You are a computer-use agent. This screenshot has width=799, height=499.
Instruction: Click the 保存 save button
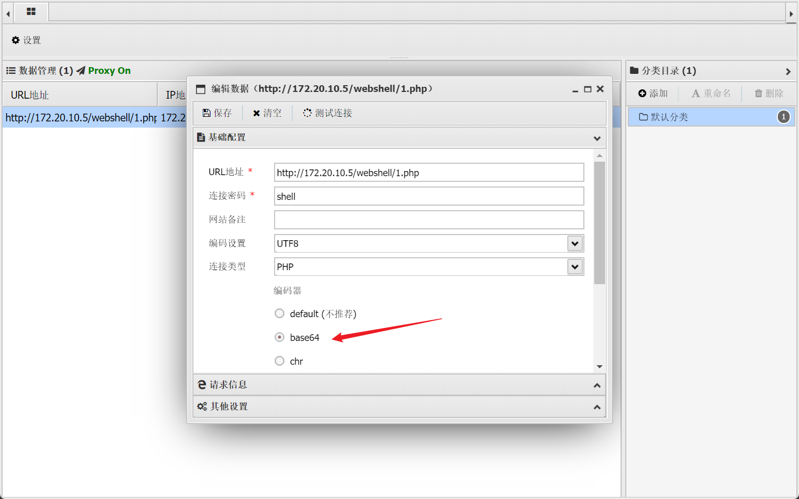217,113
